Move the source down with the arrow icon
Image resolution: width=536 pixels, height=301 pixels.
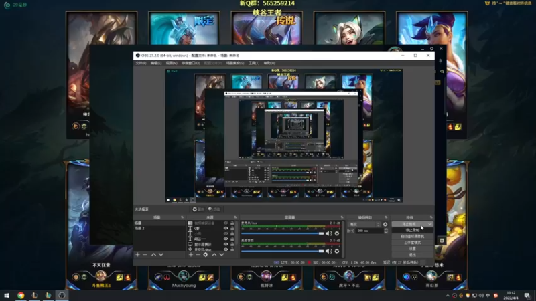click(222, 255)
